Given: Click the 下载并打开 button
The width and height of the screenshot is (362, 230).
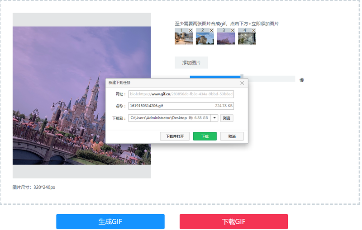Looking at the screenshot, I should click(x=175, y=136).
